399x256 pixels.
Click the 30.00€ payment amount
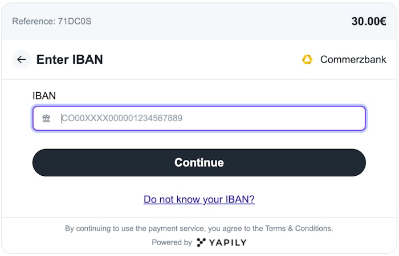368,21
